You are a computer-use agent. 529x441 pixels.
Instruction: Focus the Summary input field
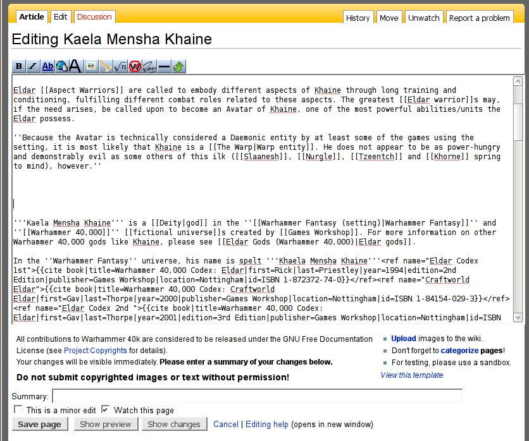click(257, 396)
